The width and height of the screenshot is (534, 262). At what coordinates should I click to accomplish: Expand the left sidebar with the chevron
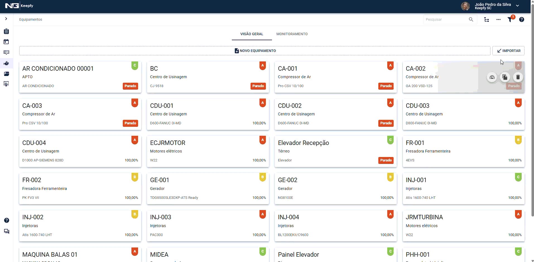[6, 19]
